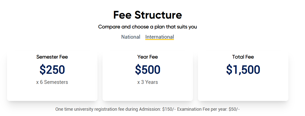Click blank space below 'x 6 Semesters'
The image size is (305, 116).
point(52,93)
